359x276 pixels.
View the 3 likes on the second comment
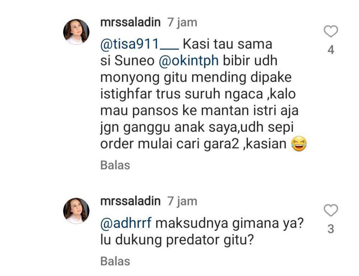331,229
